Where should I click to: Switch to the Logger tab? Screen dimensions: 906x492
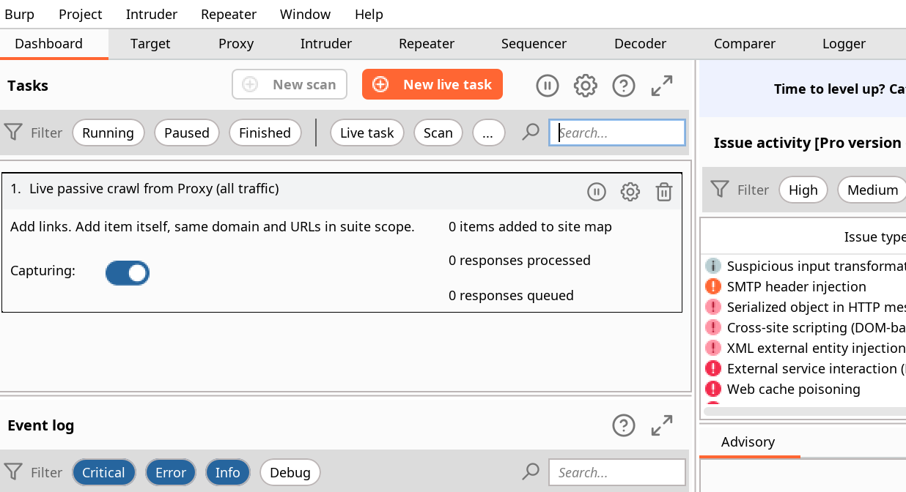tap(844, 44)
